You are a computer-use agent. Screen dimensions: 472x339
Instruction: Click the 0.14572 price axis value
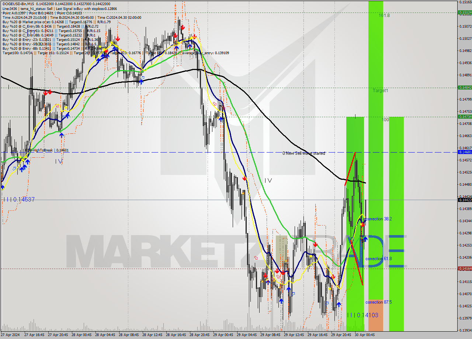click(466, 160)
